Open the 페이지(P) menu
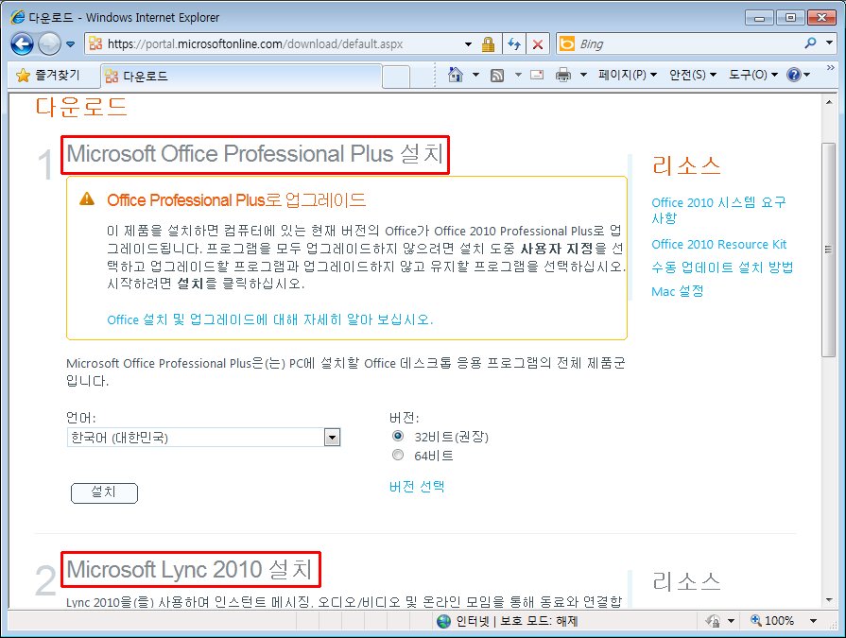846x638 pixels. 627,75
